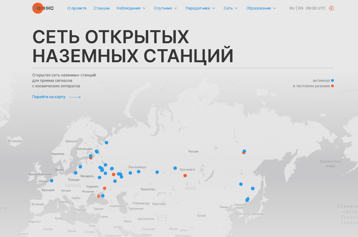Expand the Передатчики dropdown menu

point(200,8)
